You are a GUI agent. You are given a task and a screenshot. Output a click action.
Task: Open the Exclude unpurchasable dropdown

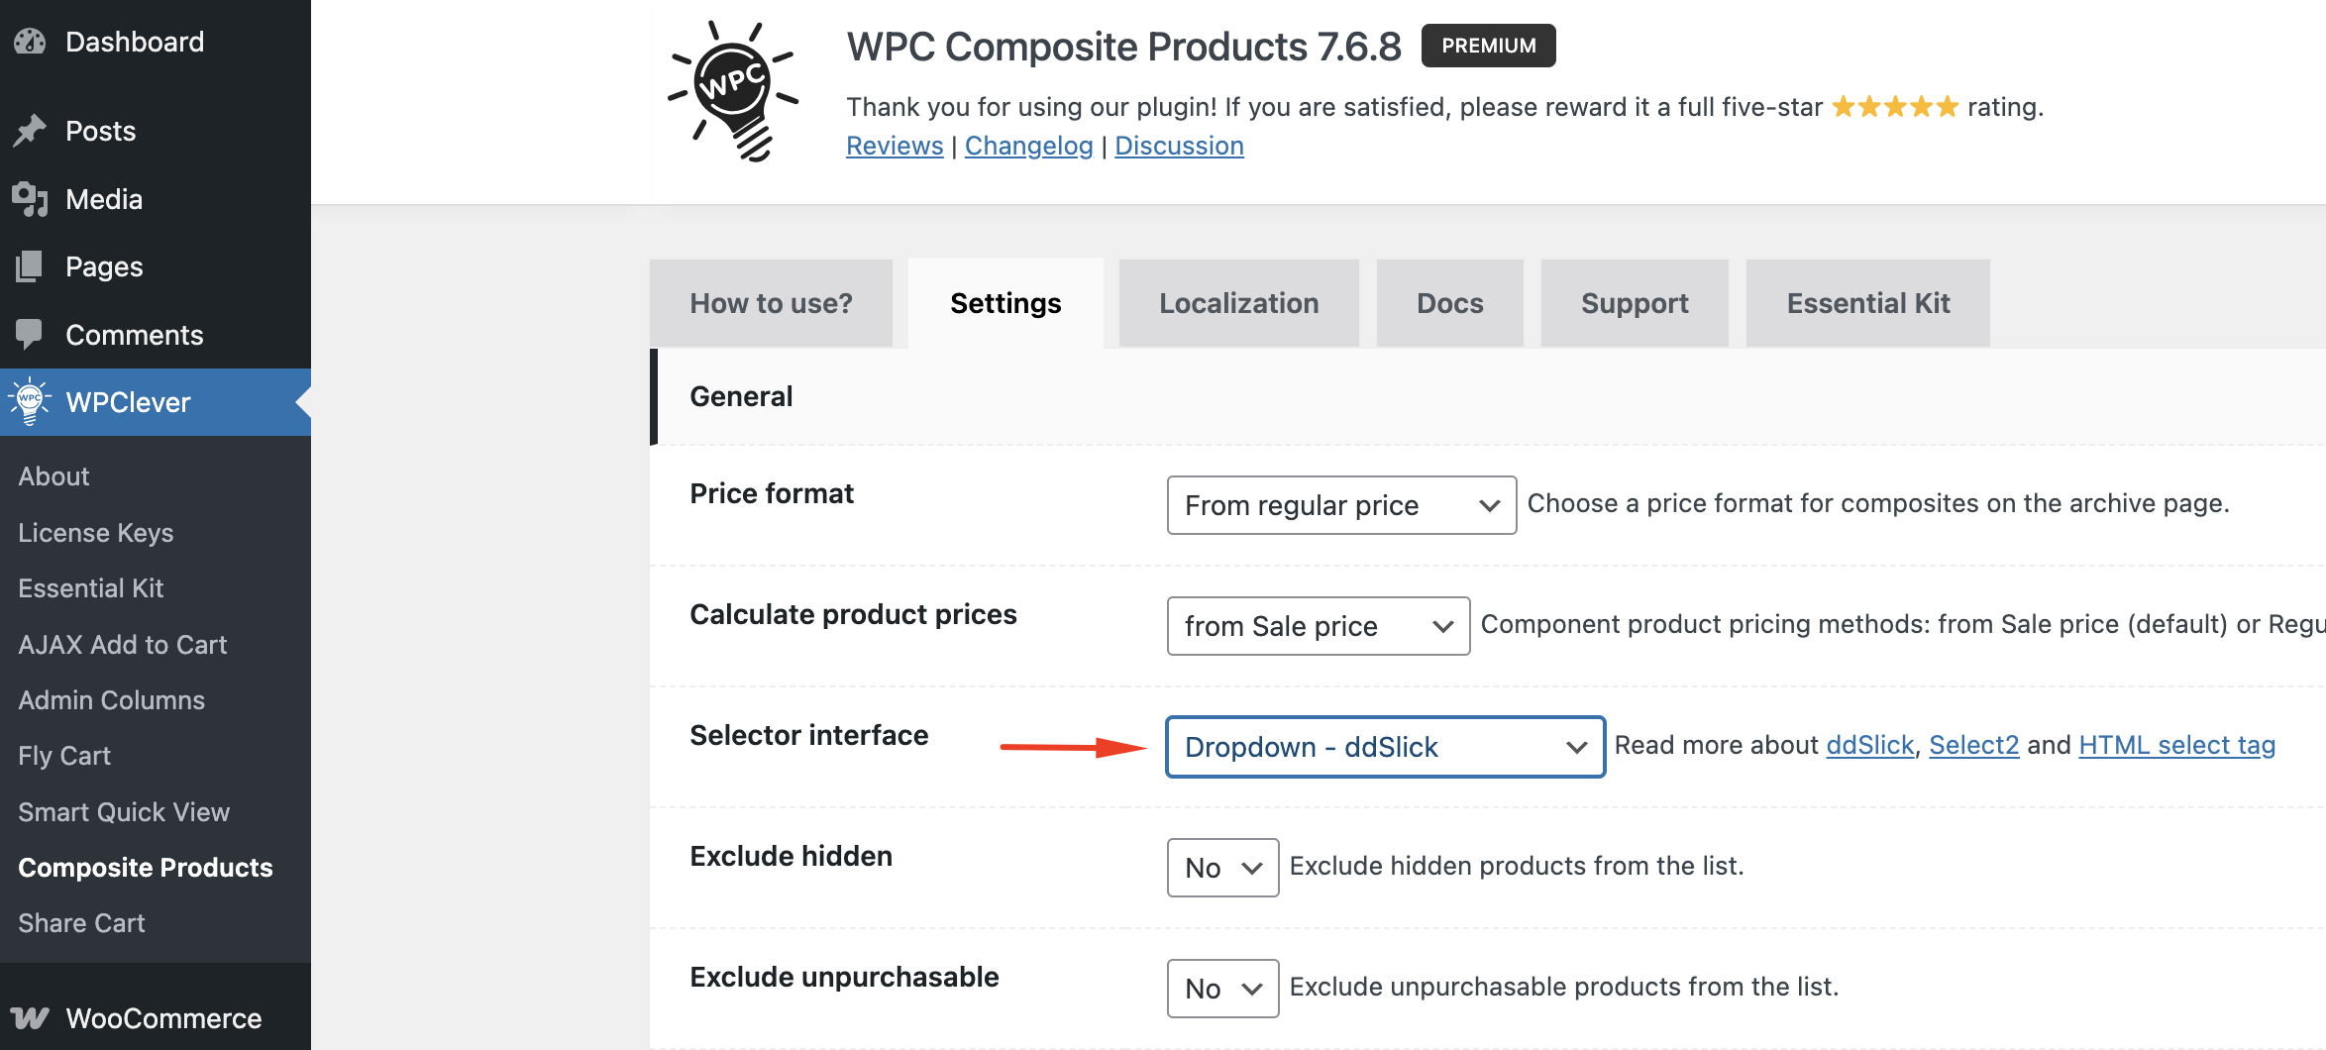coord(1222,989)
